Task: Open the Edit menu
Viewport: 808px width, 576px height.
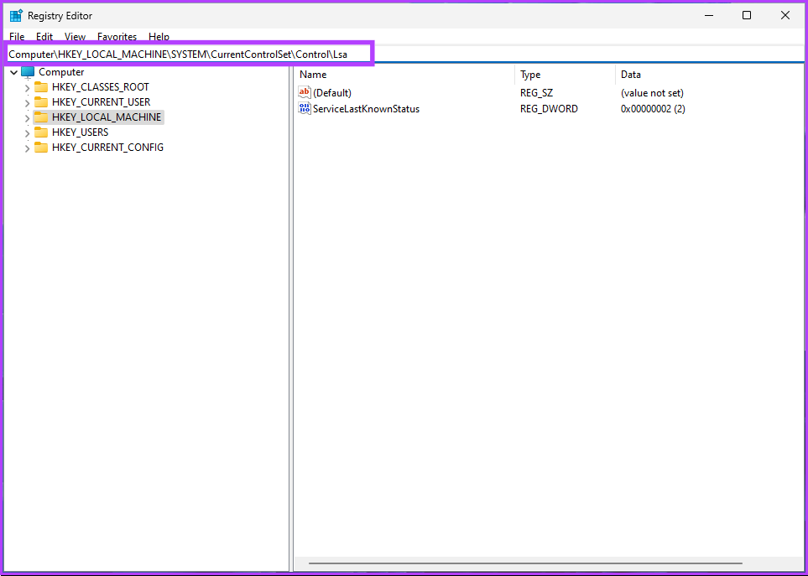Action: [x=44, y=37]
